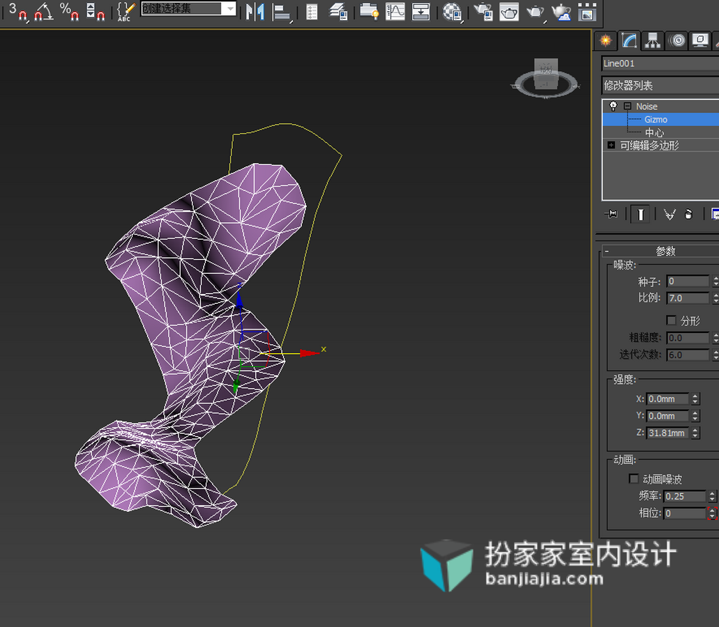Screen dimensions: 719x627
Task: Expand the 可编辑多边形 stack entry
Action: pyautogui.click(x=611, y=145)
